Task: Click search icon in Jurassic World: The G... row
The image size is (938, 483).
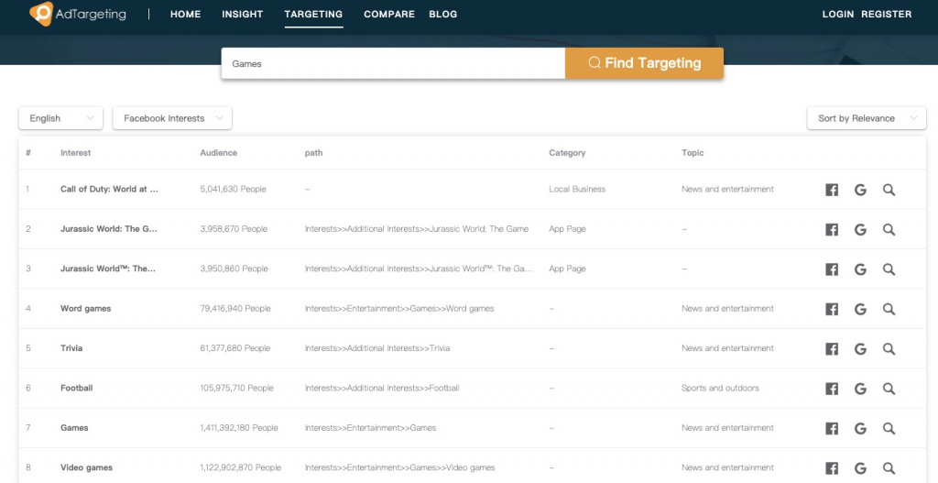Action: click(x=889, y=229)
